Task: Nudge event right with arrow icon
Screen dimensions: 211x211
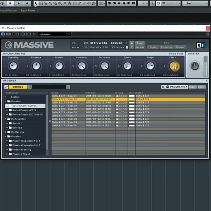Action: pyautogui.click(x=124, y=3)
